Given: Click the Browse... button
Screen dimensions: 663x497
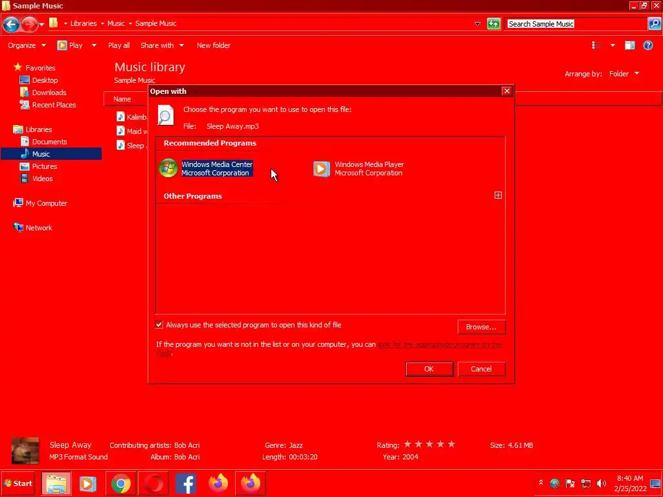Looking at the screenshot, I should click(481, 327).
